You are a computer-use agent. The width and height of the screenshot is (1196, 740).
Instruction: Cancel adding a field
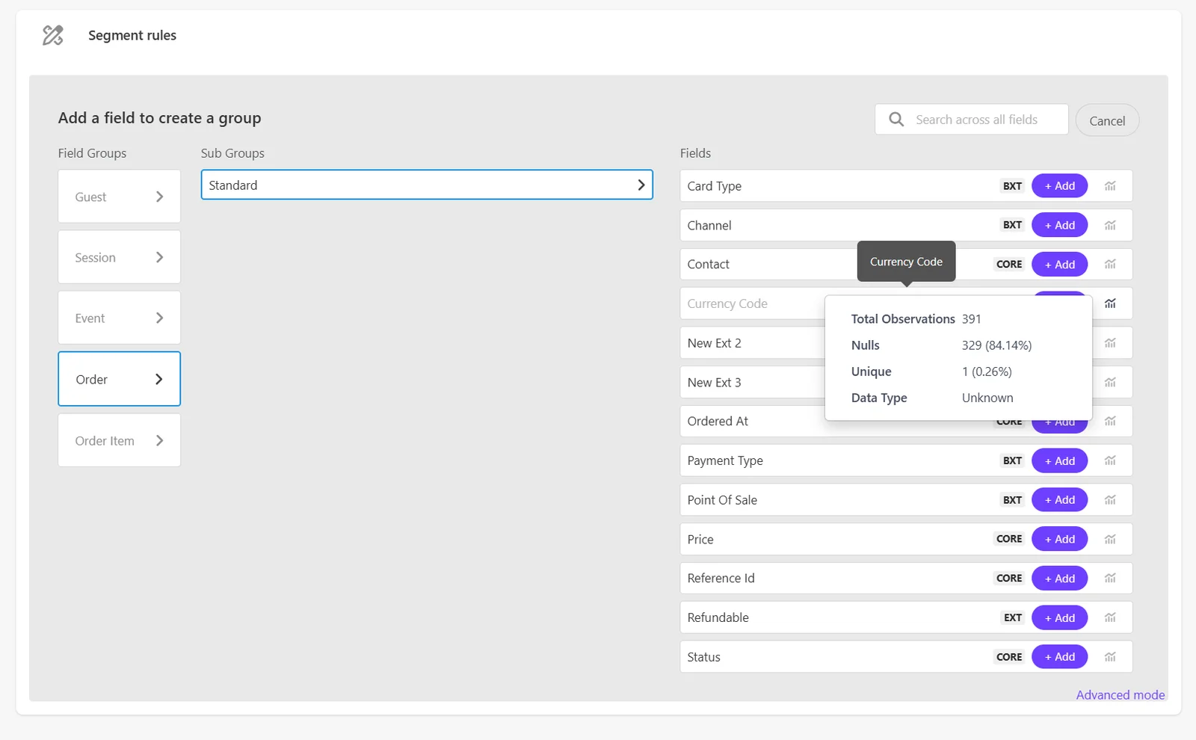point(1107,120)
